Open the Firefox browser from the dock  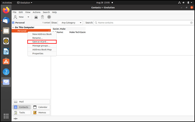pos(6,10)
